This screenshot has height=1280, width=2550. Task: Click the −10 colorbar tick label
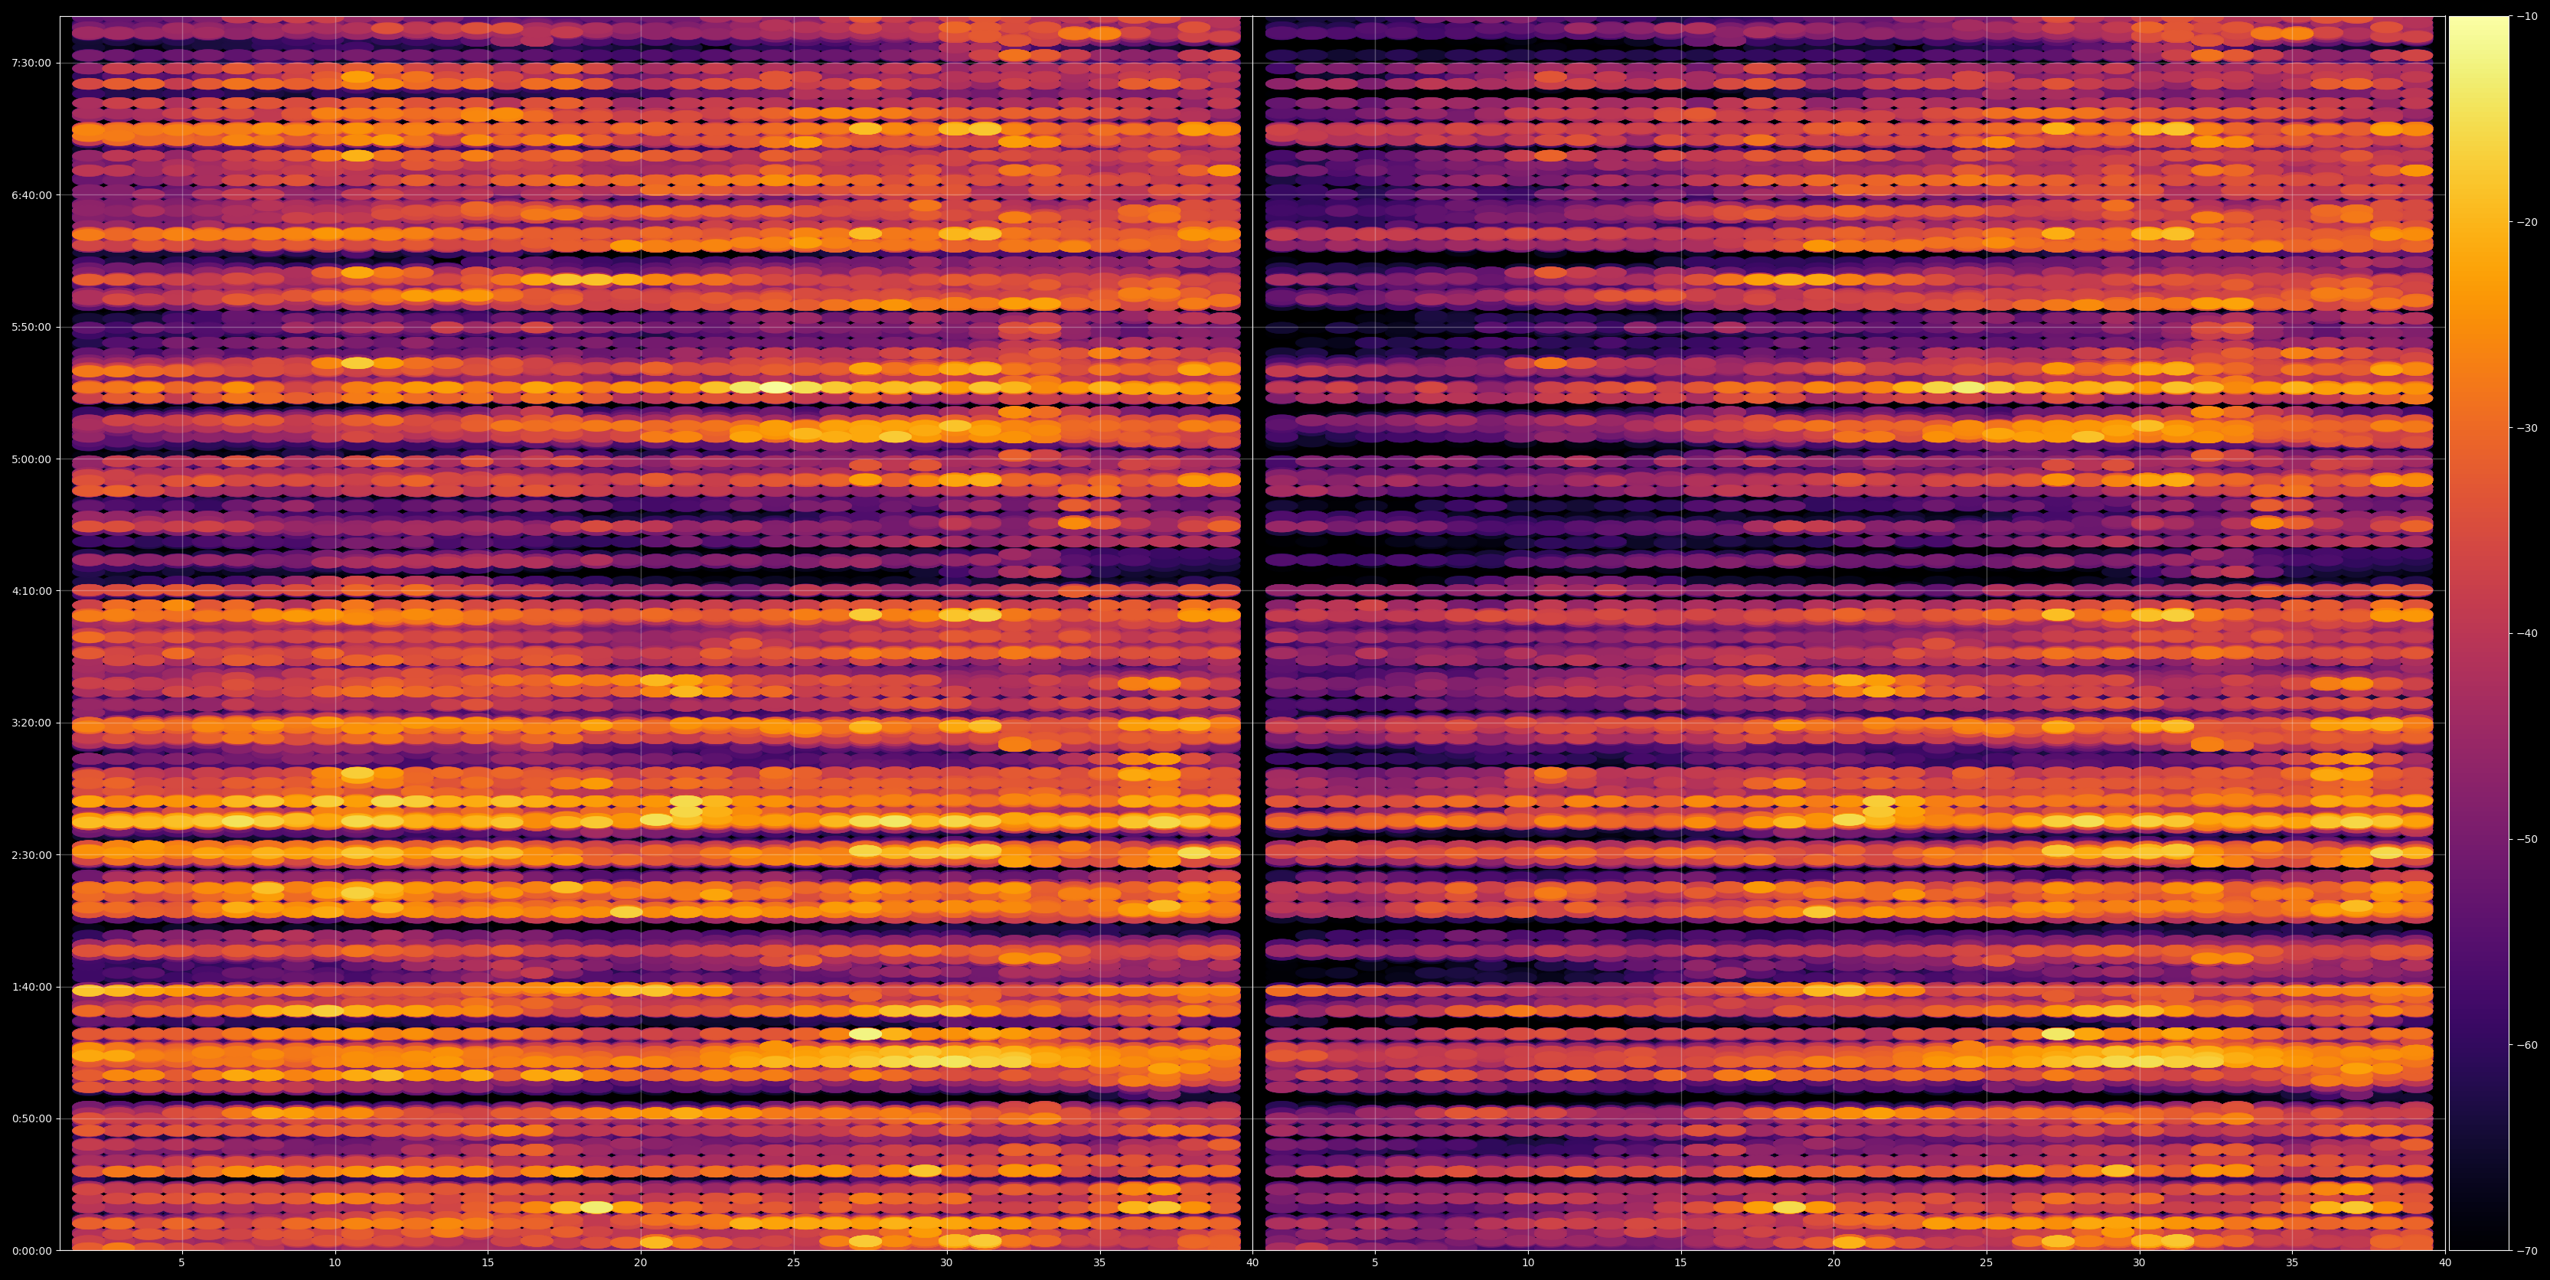2529,17
